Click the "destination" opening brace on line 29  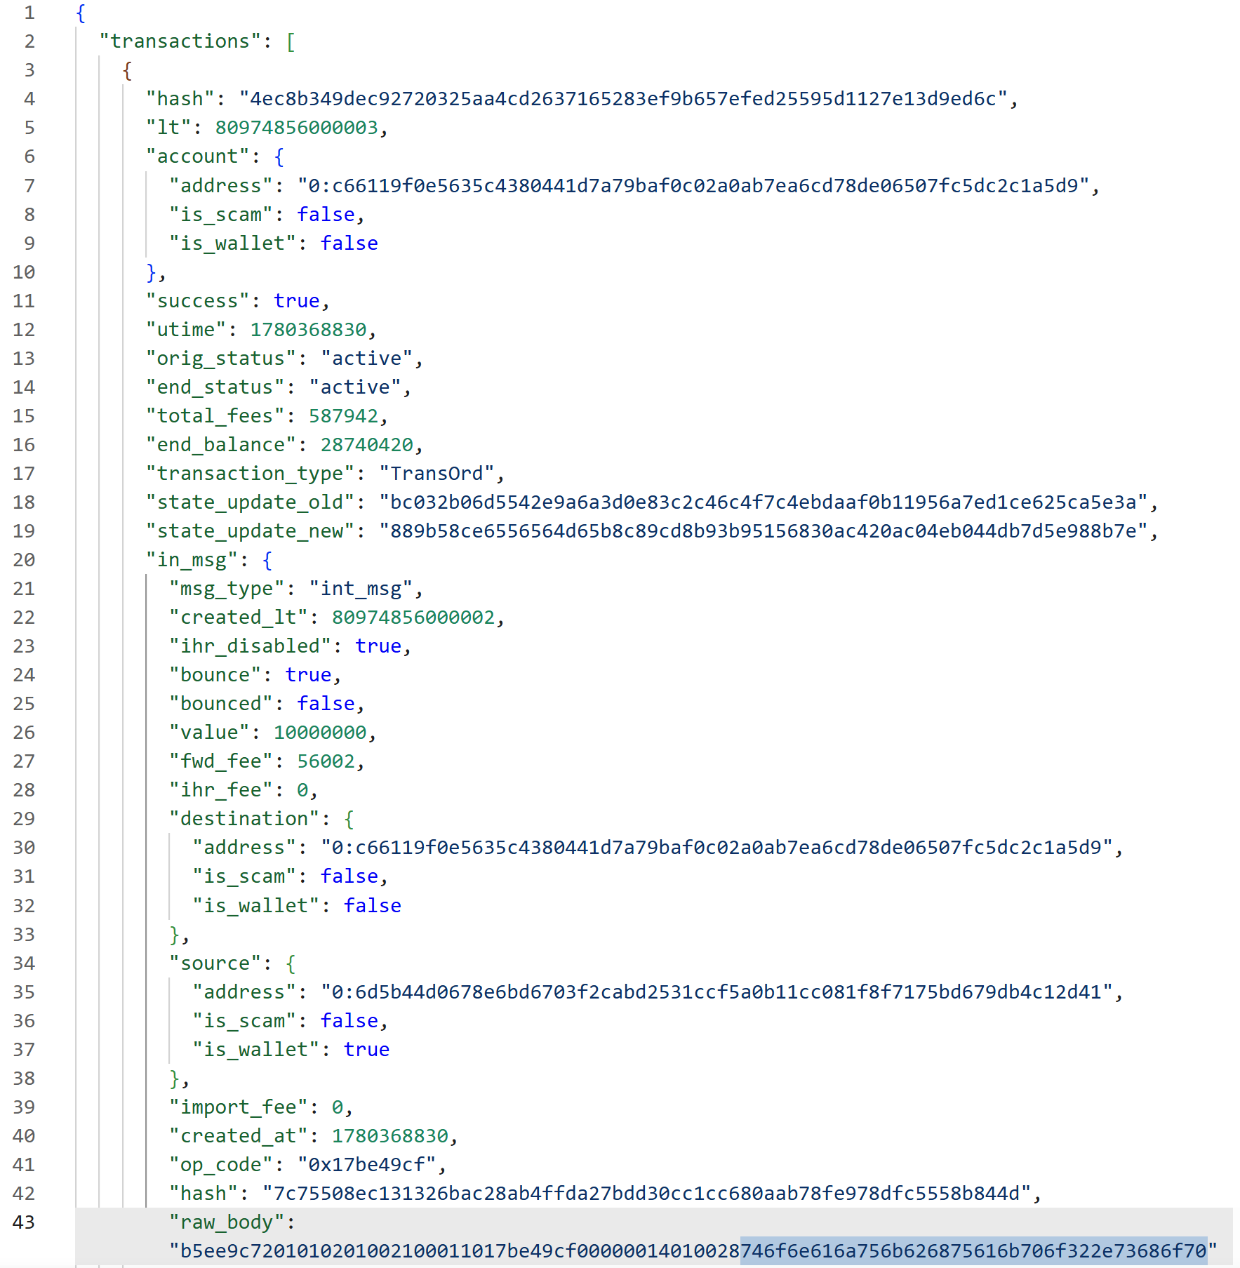[349, 819]
